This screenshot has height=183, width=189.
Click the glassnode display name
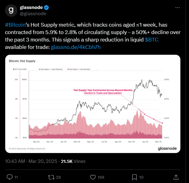pos(31,7)
